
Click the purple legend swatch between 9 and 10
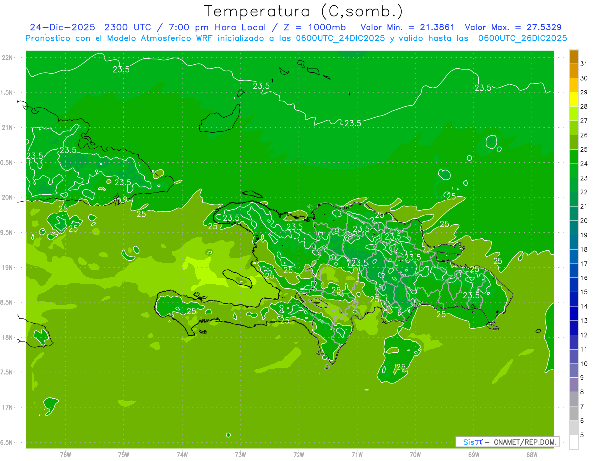click(574, 371)
